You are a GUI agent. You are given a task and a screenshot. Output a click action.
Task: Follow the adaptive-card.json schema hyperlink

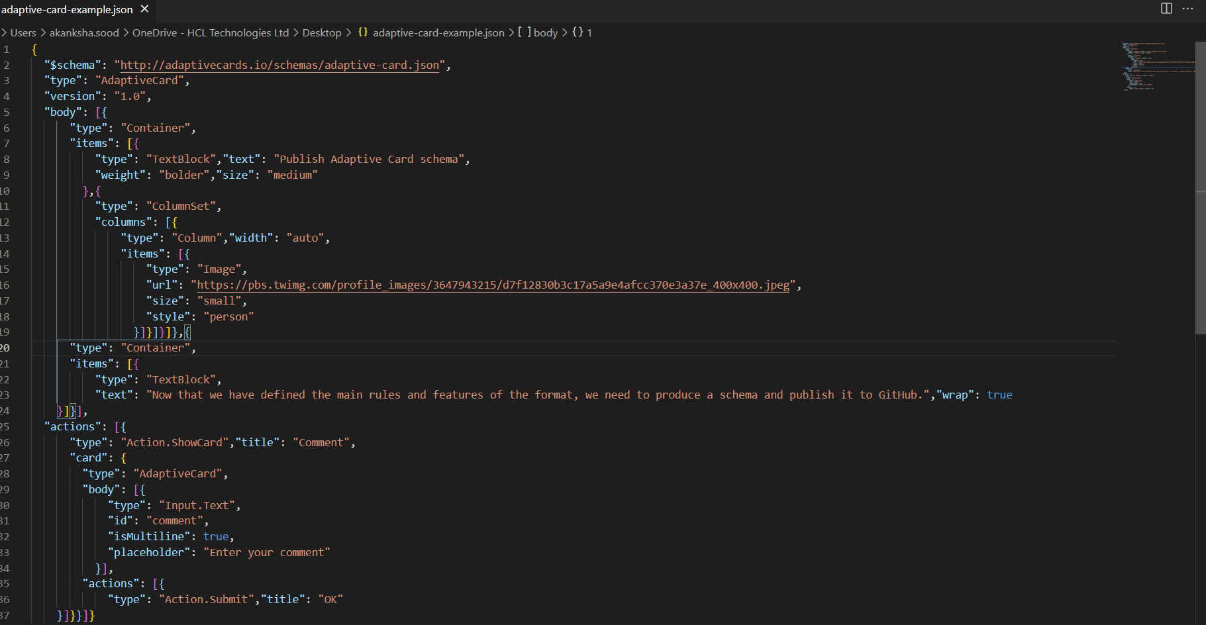tap(278, 64)
